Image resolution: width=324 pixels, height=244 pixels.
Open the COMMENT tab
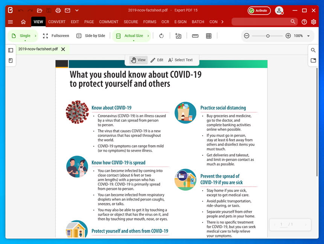tap(109, 22)
